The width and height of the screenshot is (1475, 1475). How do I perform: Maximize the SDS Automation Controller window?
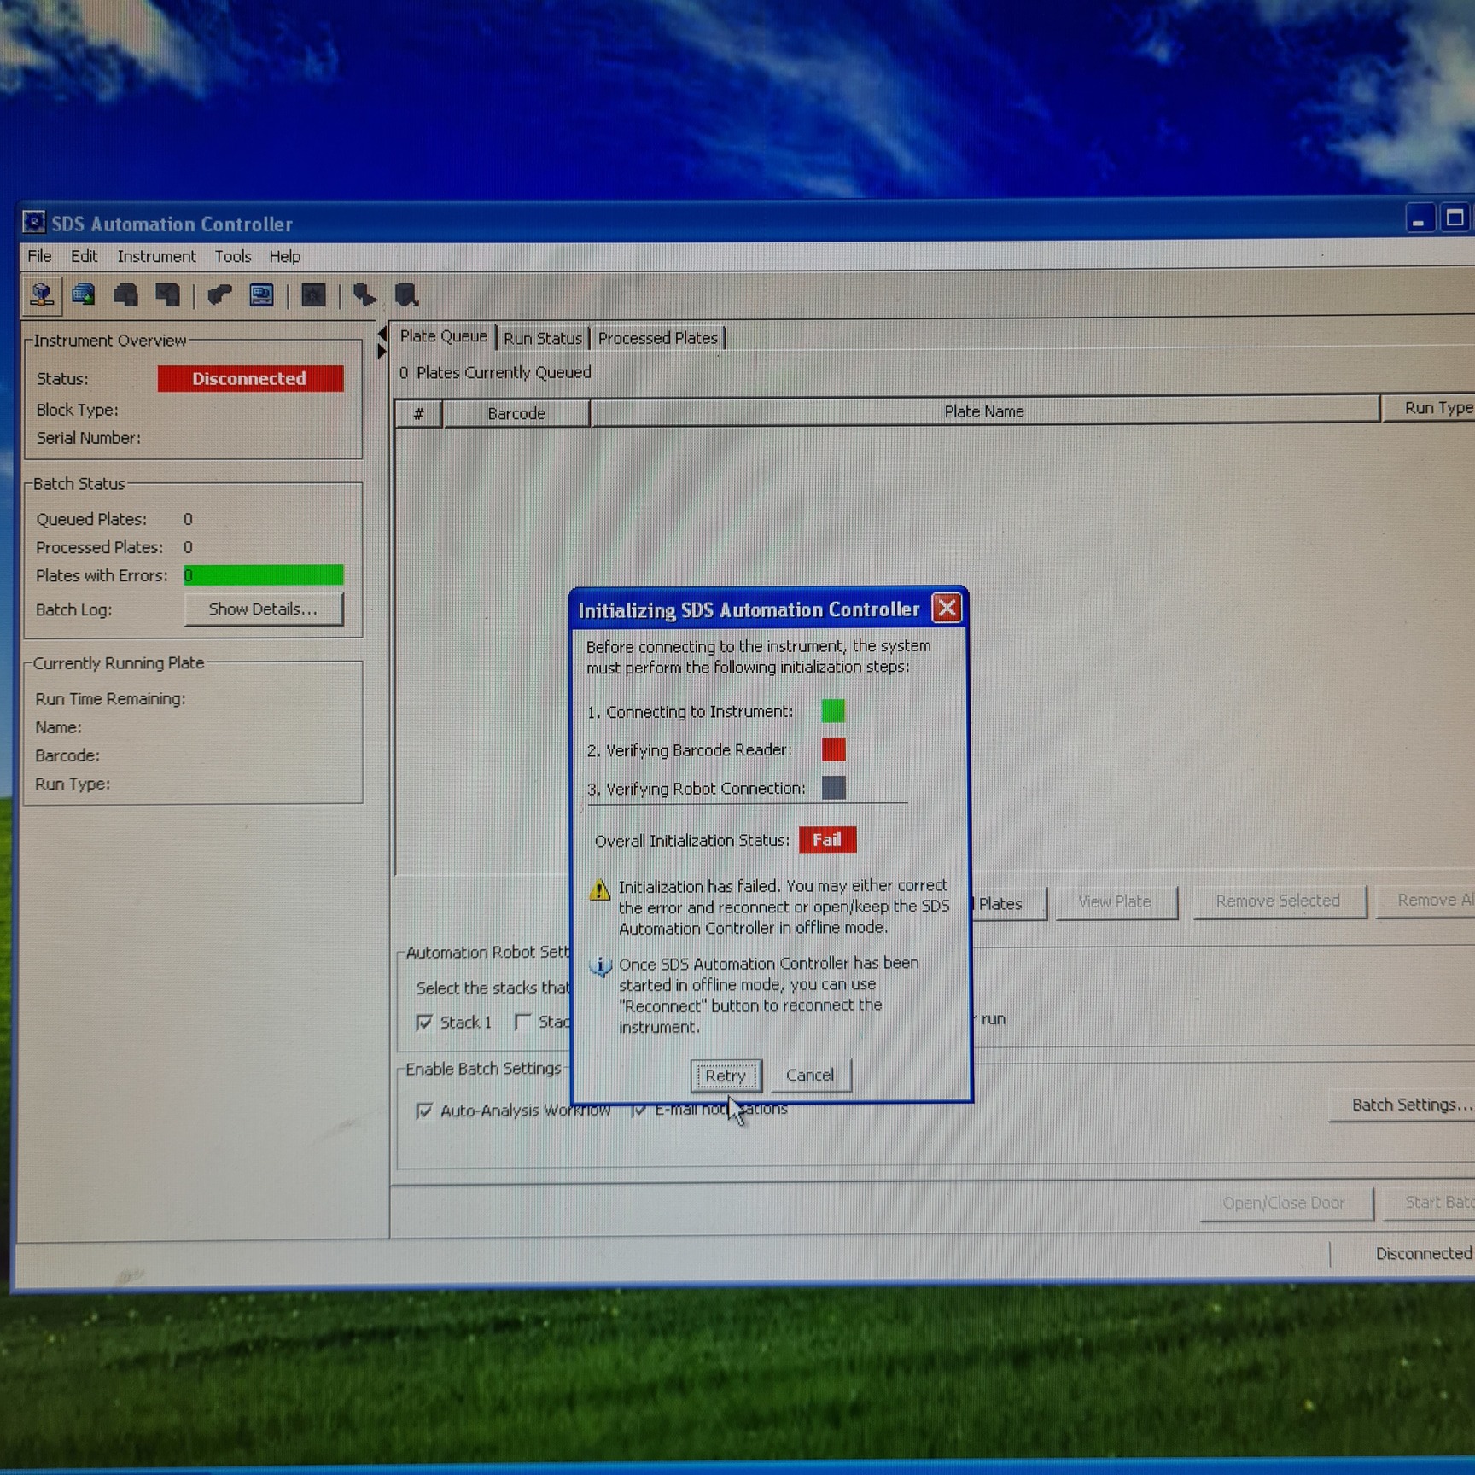[x=1455, y=219]
